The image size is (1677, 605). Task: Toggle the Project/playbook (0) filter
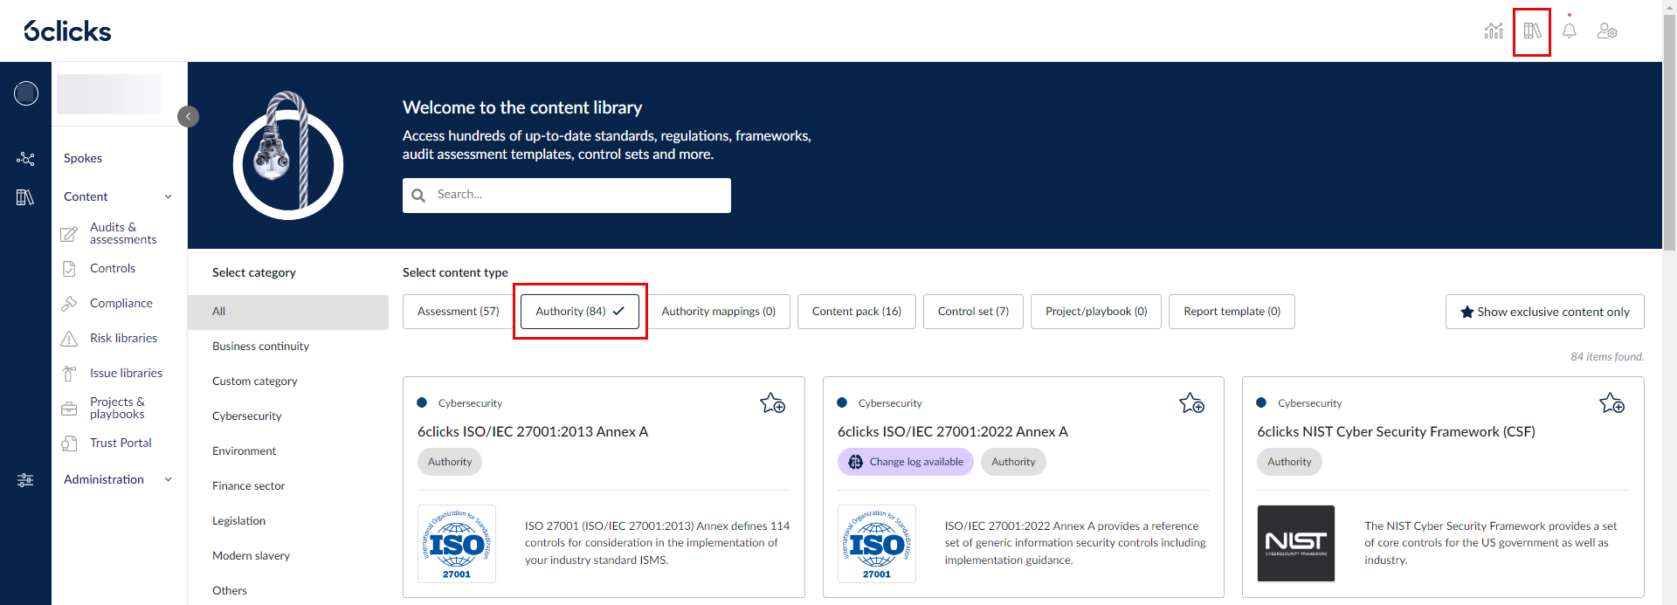[1096, 312]
